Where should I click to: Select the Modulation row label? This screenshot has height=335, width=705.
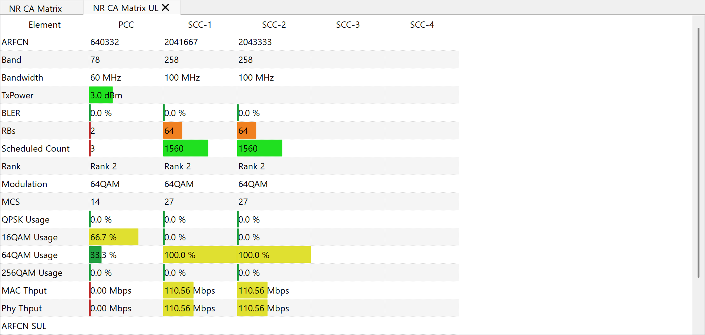[x=24, y=184]
